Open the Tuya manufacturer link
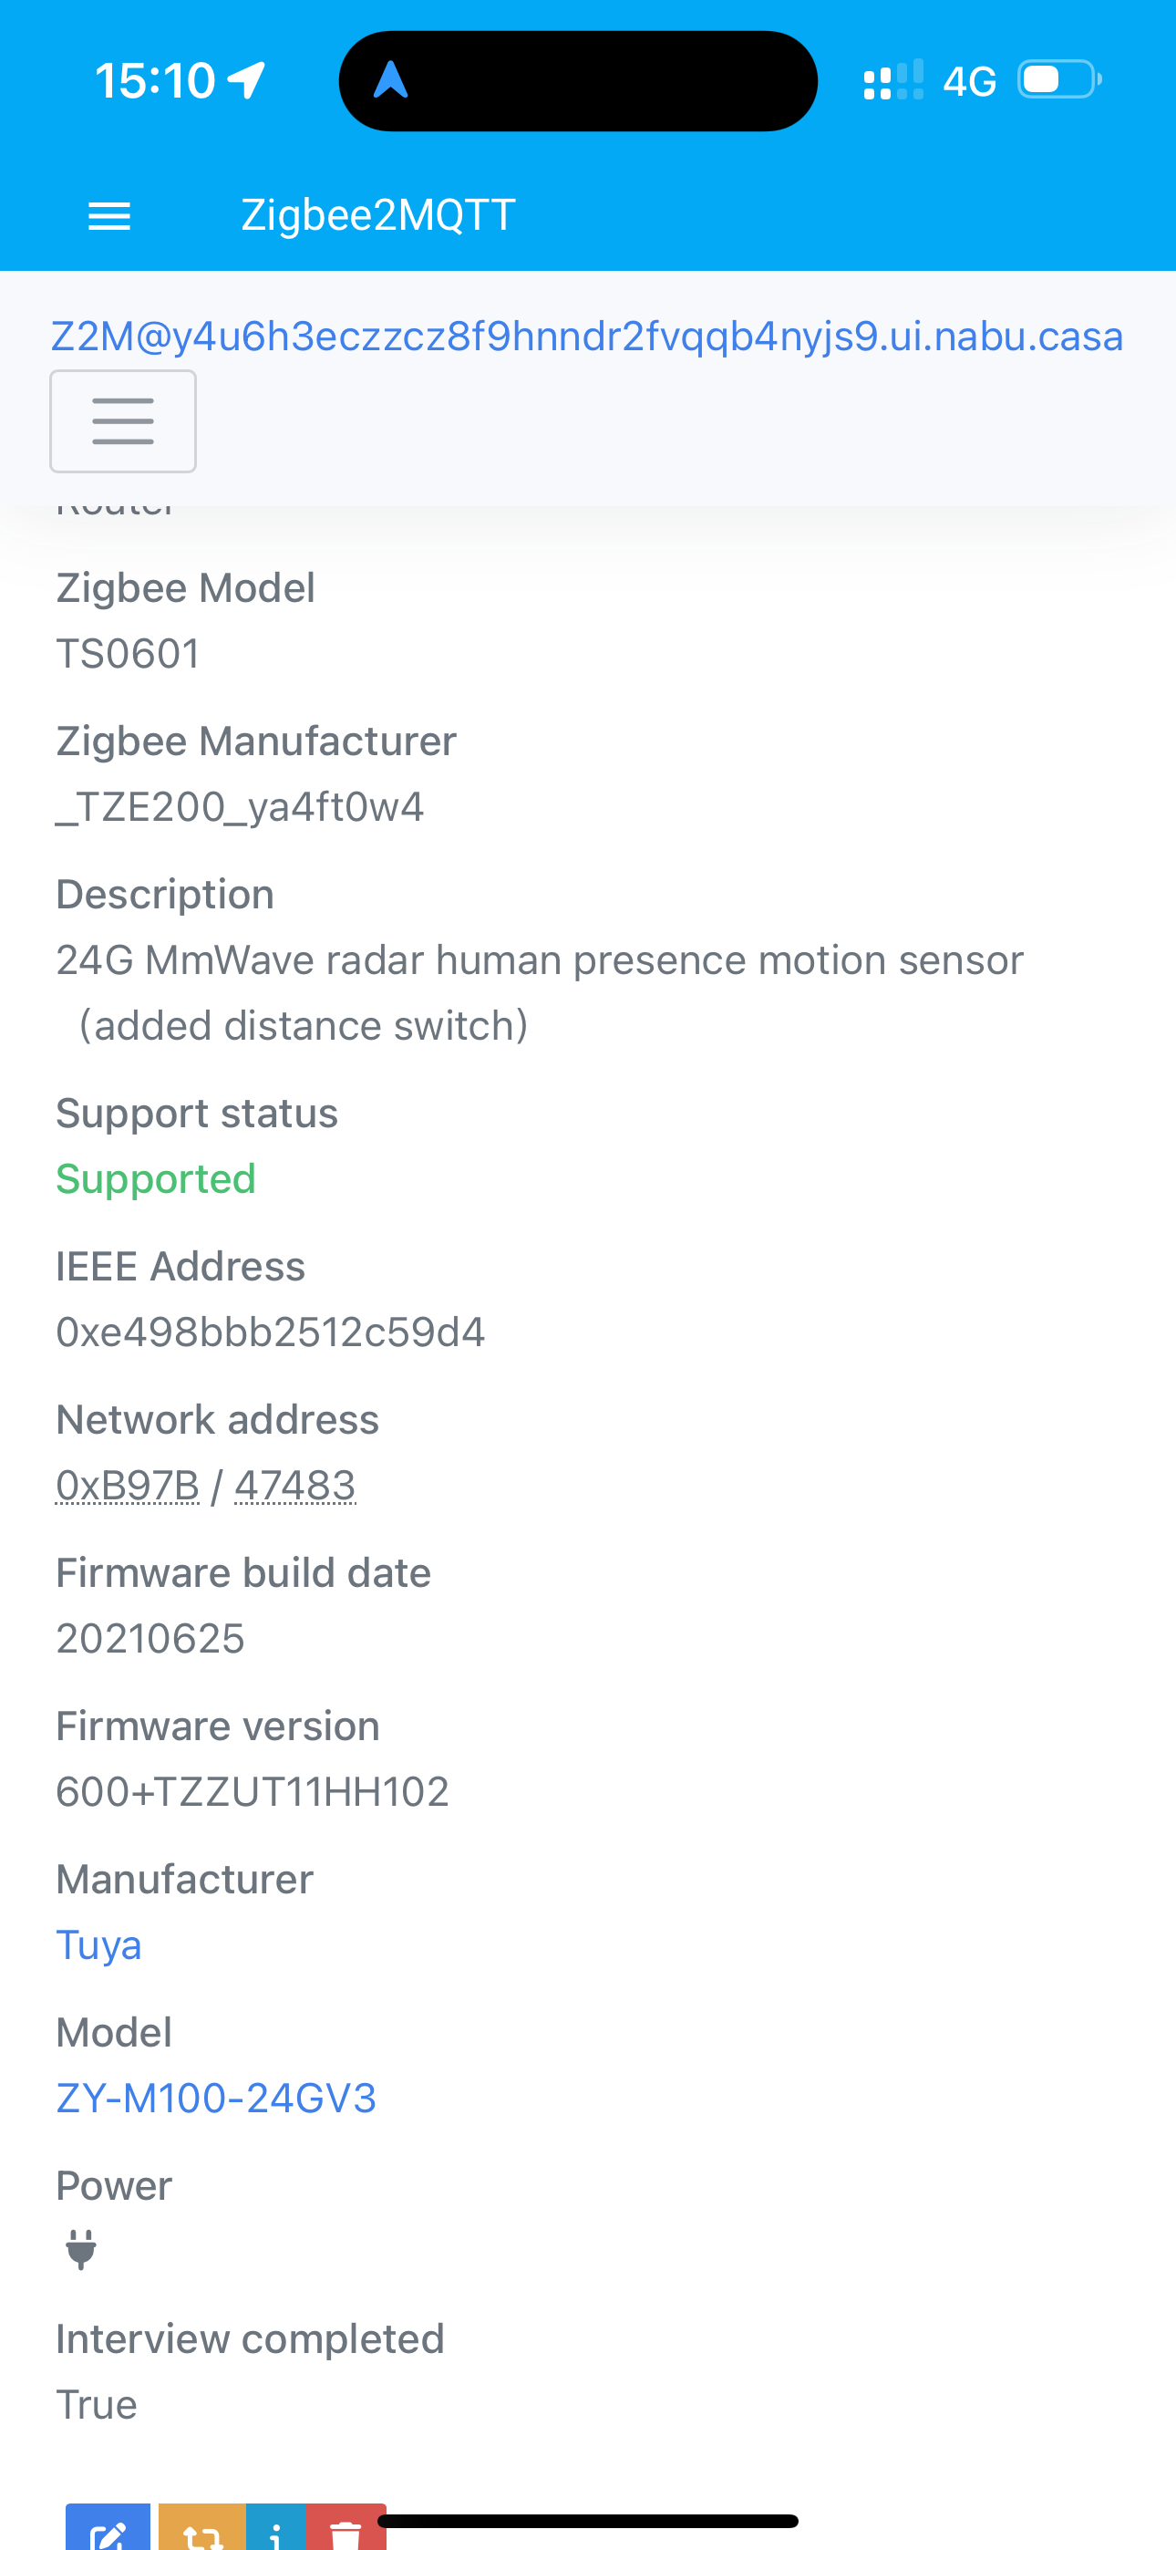 [99, 1946]
